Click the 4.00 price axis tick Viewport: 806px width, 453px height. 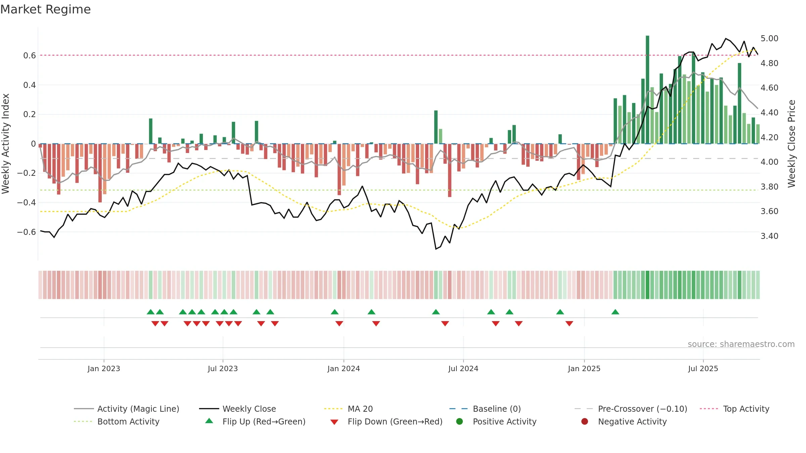tap(769, 162)
